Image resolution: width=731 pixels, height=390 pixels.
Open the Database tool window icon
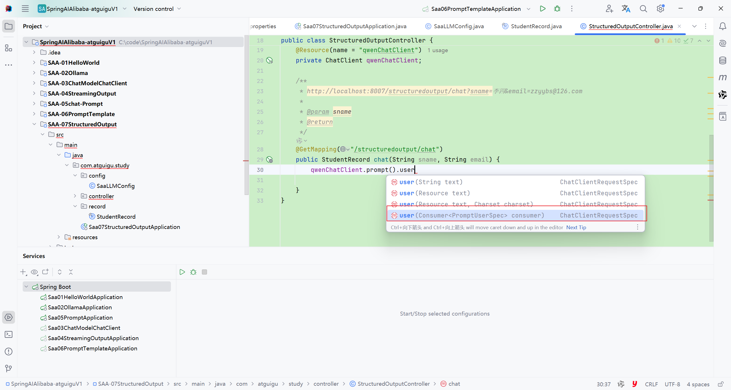click(x=722, y=60)
